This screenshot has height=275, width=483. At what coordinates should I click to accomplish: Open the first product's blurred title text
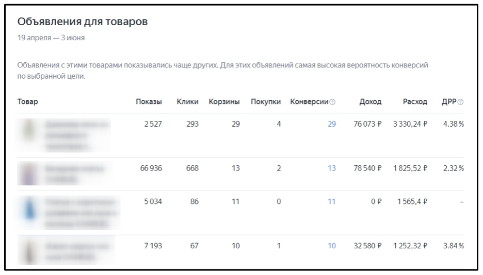[x=77, y=135]
